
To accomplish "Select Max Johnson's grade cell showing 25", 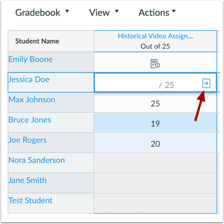I will [155, 102].
